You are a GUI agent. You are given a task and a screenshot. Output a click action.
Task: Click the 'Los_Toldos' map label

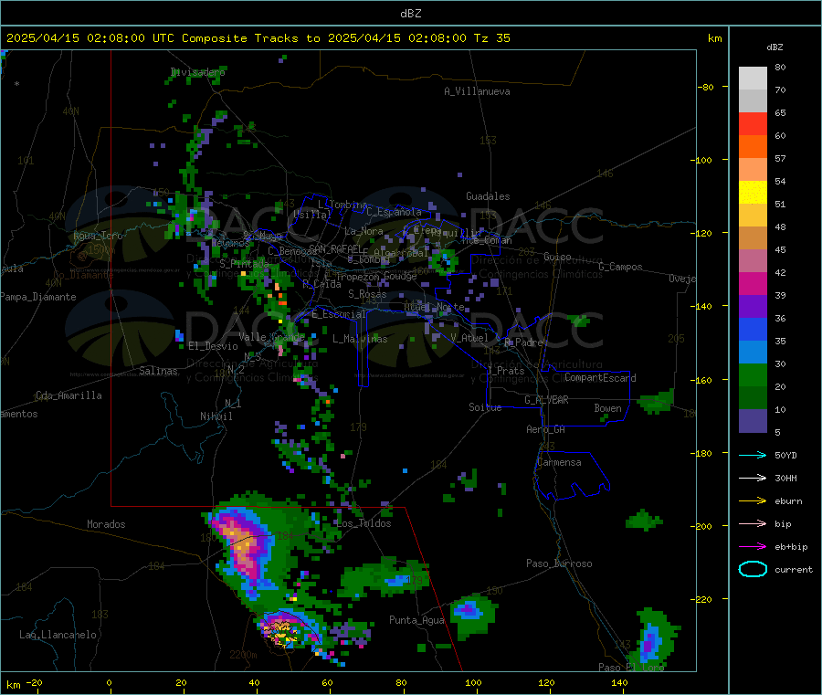[x=364, y=523]
